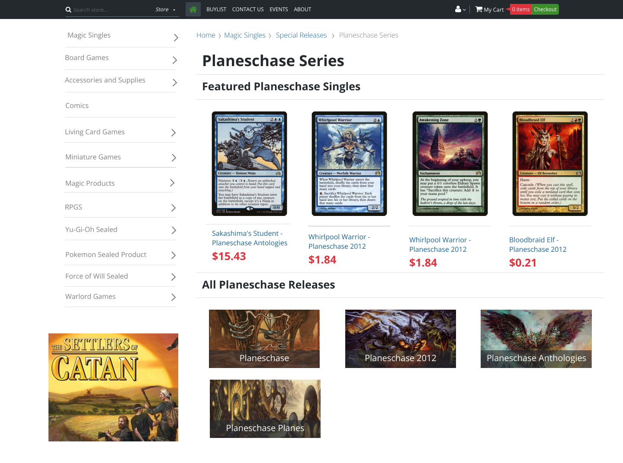Open the Planeschase Anthologies release tile
This screenshot has height=463, width=623.
(x=536, y=339)
